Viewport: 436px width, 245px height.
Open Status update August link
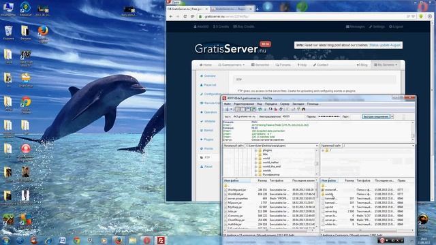click(x=385, y=45)
